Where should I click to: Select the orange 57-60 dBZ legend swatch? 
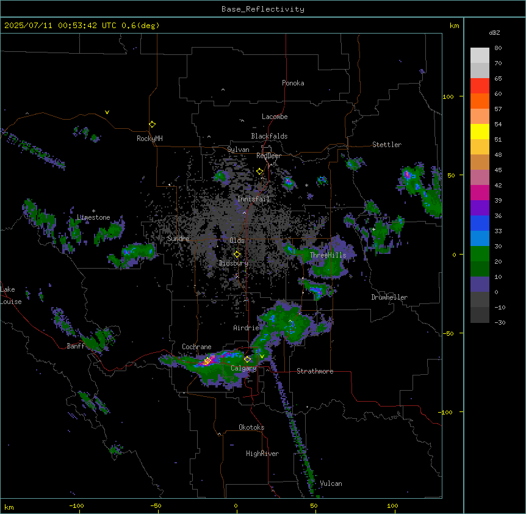coord(480,101)
